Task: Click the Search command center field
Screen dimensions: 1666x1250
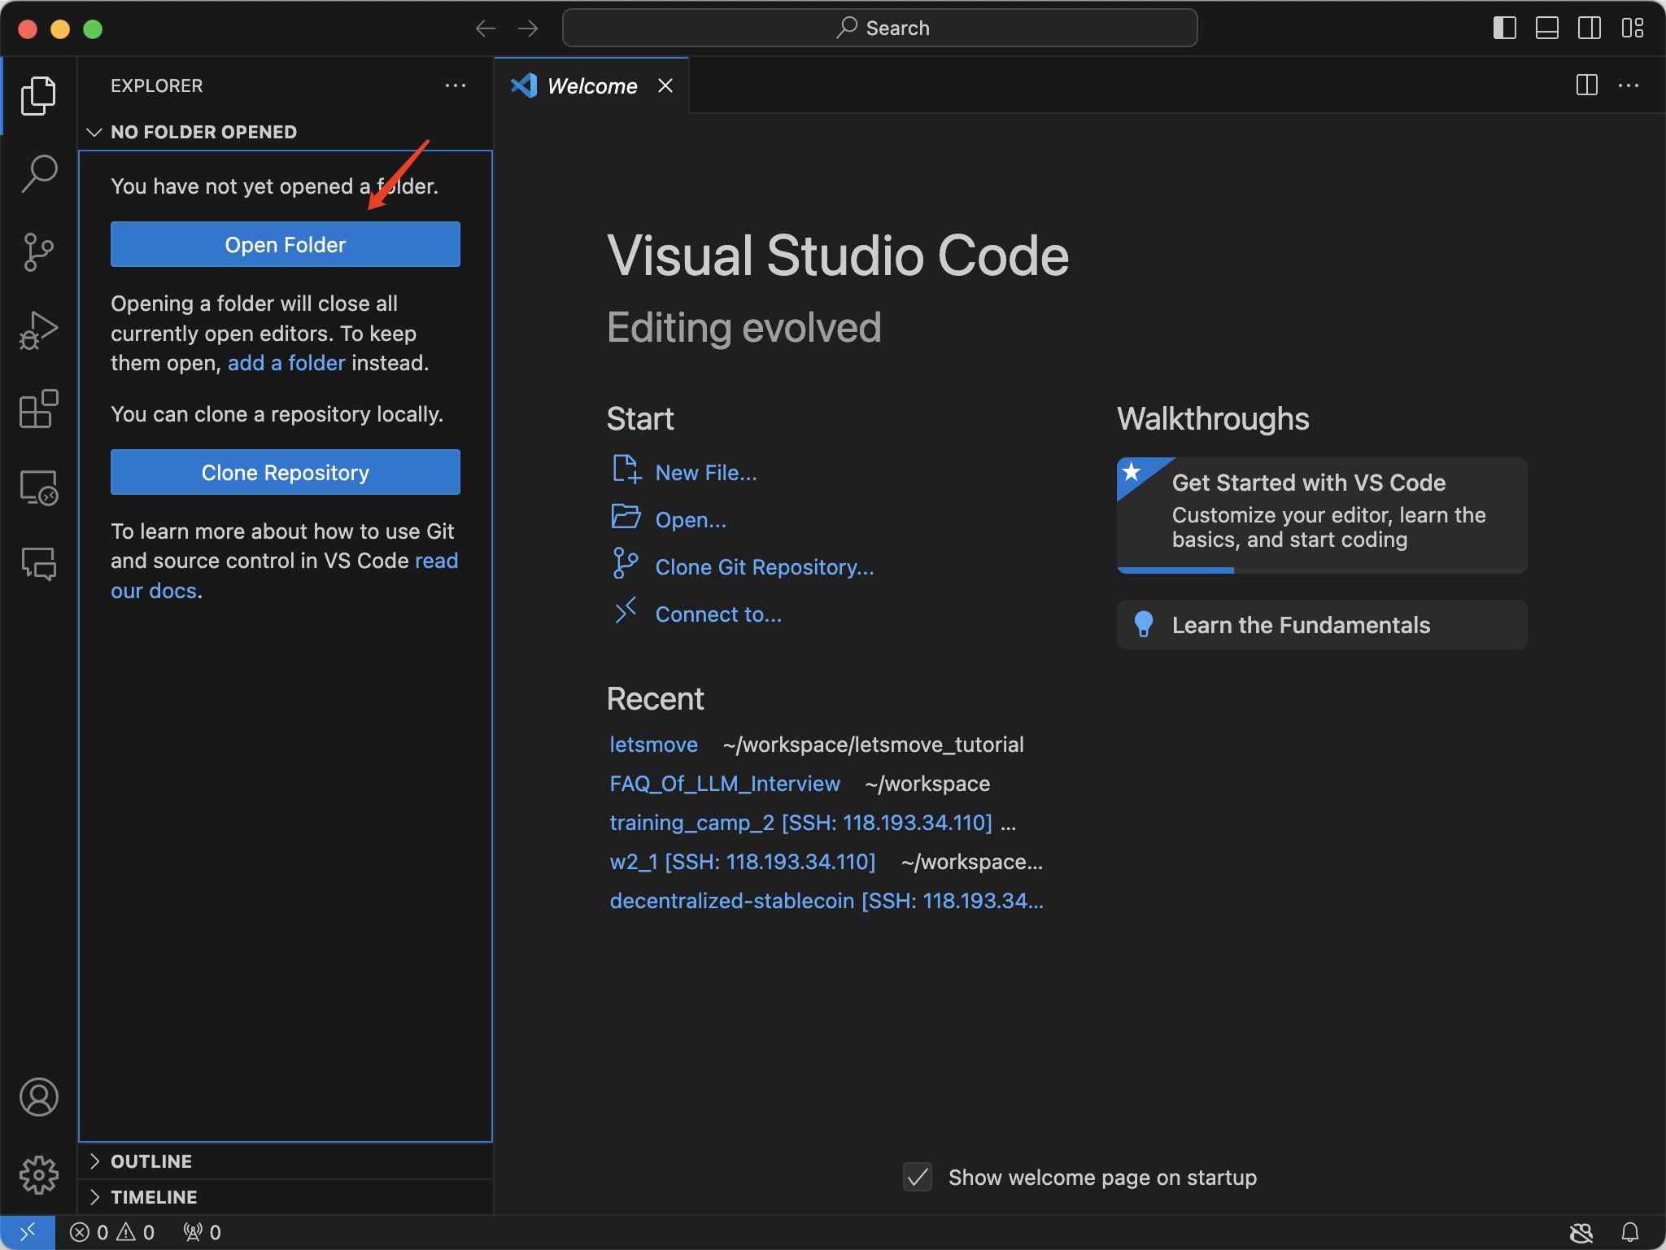Action: 880,28
